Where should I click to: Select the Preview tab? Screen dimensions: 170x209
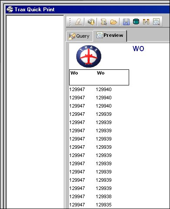[110, 36]
